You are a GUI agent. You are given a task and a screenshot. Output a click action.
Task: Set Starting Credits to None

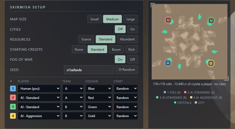click(79, 49)
